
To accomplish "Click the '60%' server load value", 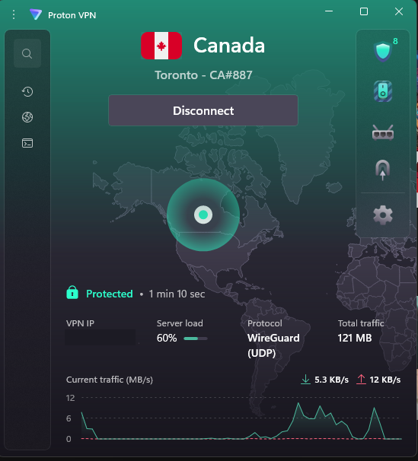I will point(167,338).
